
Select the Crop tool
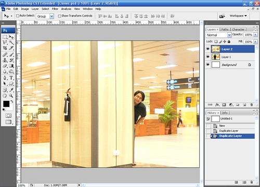[5, 48]
